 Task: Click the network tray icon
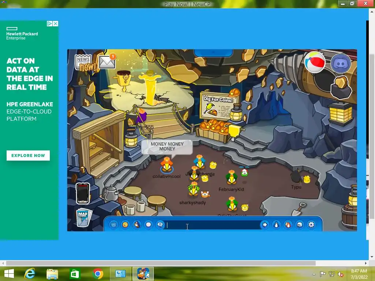(332, 274)
